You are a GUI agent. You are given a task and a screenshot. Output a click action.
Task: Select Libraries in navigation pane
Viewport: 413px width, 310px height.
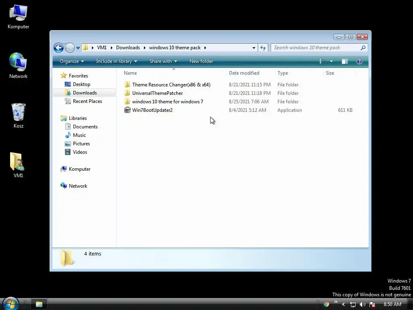pos(78,118)
